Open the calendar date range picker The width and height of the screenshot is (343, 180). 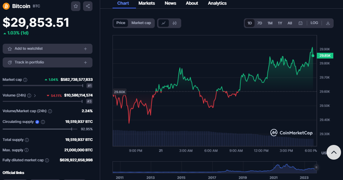click(300, 23)
